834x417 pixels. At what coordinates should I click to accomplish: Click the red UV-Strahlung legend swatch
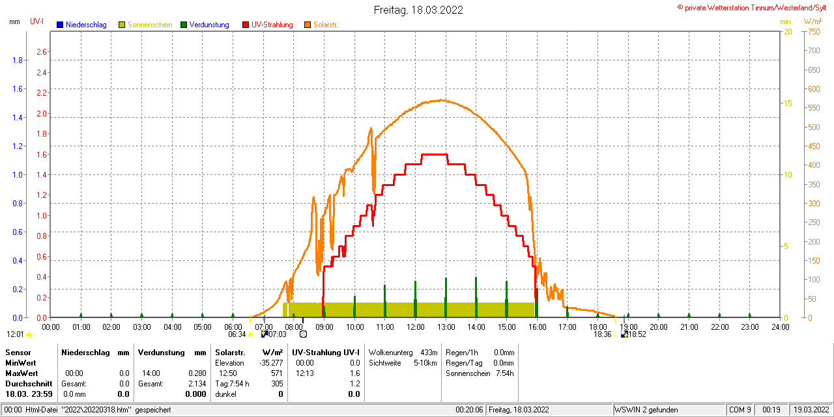pos(246,25)
